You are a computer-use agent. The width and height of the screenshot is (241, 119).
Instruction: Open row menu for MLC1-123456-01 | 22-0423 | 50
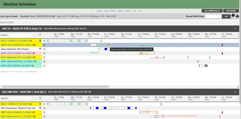tap(44, 41)
